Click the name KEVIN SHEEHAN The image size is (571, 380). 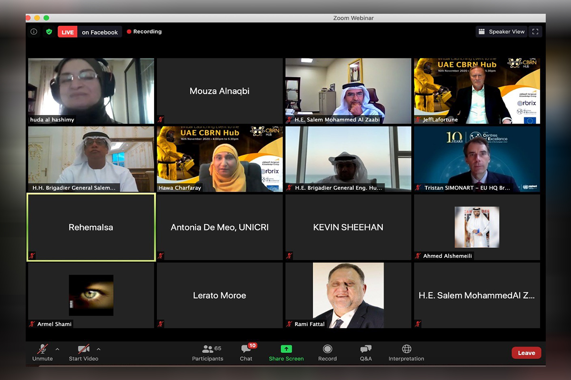[x=348, y=227]
